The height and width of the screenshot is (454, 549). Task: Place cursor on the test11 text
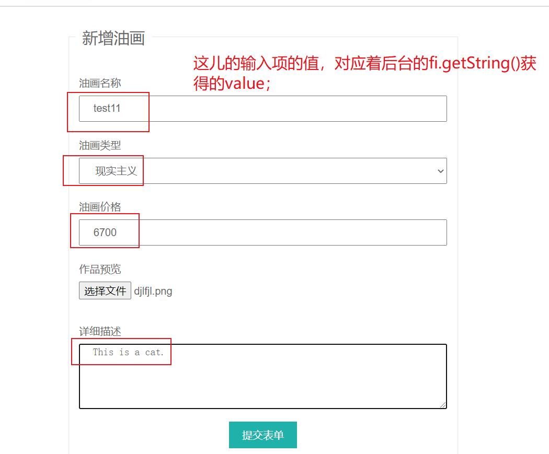click(107, 109)
